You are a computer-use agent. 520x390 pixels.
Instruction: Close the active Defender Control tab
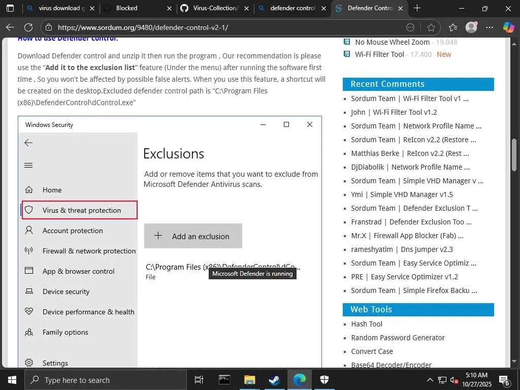click(400, 8)
